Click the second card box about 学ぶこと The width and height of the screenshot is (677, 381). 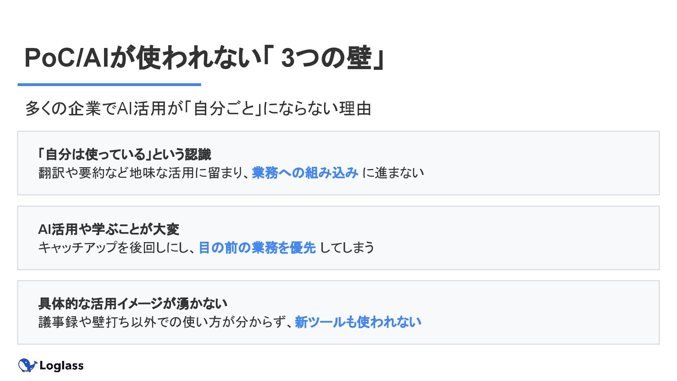[x=338, y=238]
